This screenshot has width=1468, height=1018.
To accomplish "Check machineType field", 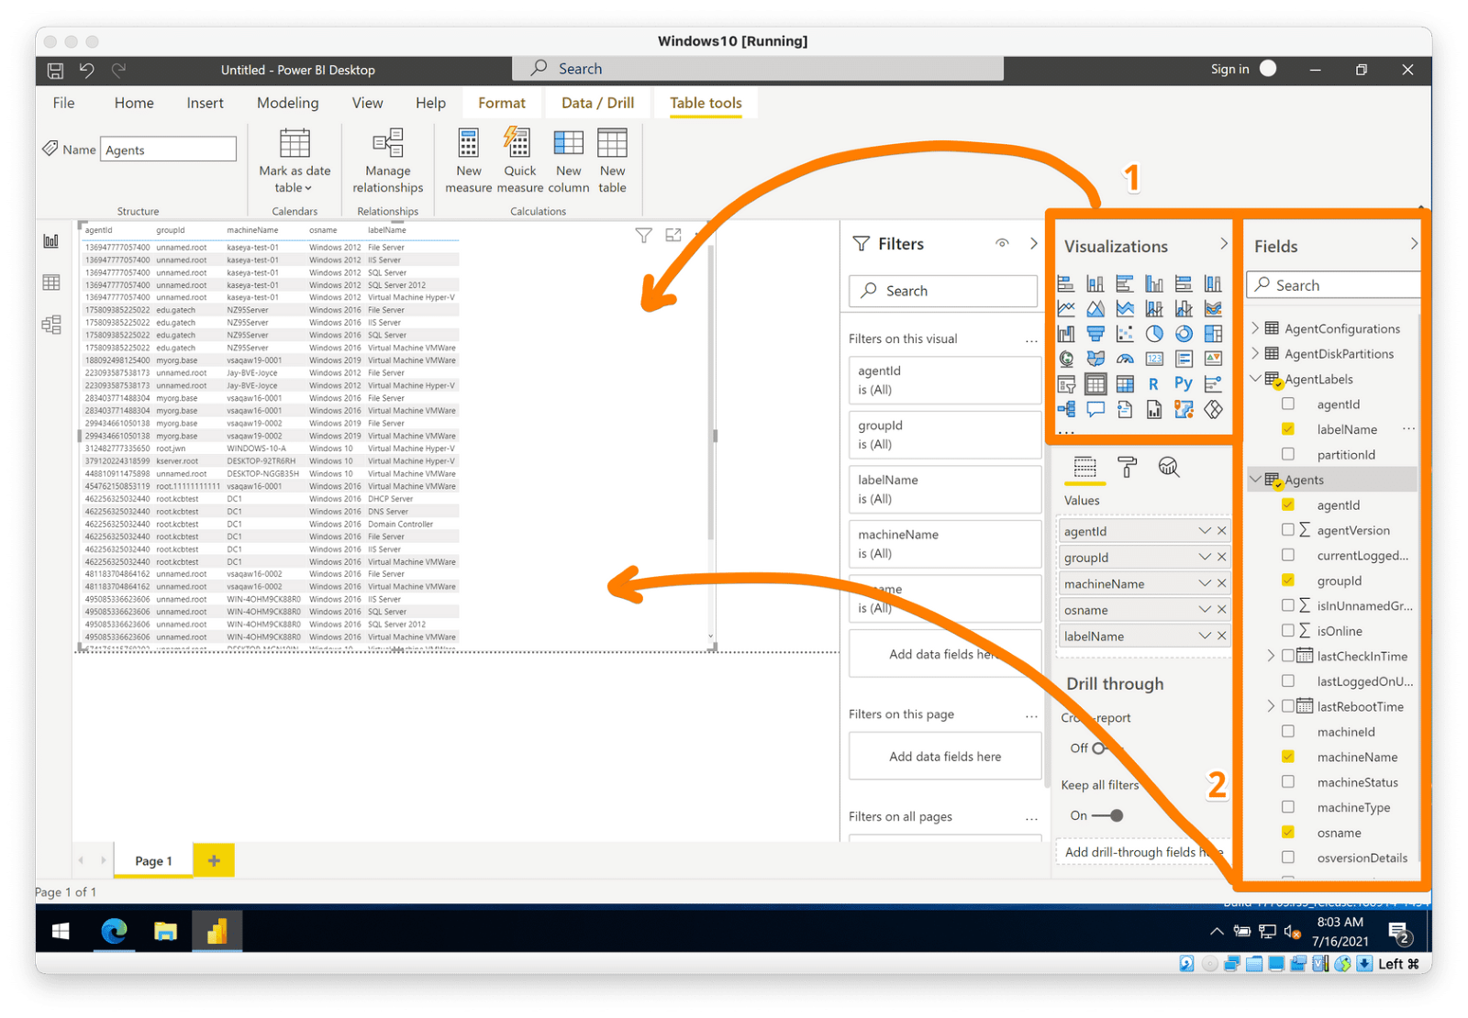I will coord(1288,807).
